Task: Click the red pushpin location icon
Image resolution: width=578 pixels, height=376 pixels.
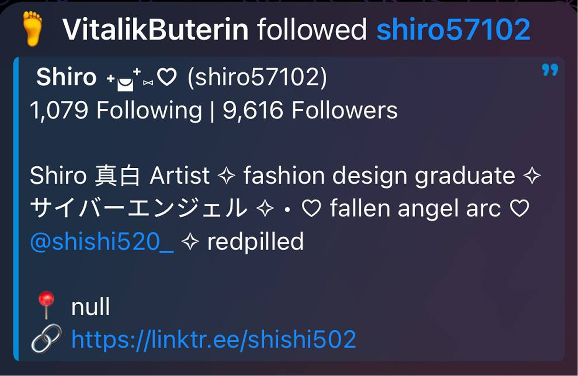Action: pyautogui.click(x=47, y=305)
